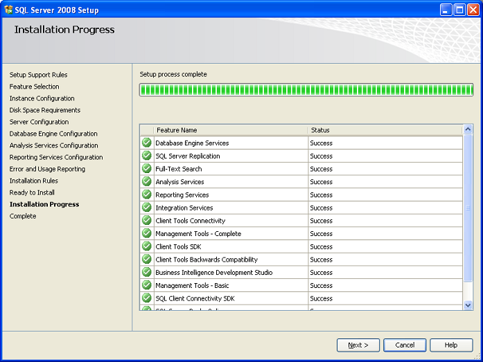Image resolution: width=483 pixels, height=362 pixels.
Task: Click Client Tools Backwards Compatibility feature name
Action: click(x=207, y=260)
